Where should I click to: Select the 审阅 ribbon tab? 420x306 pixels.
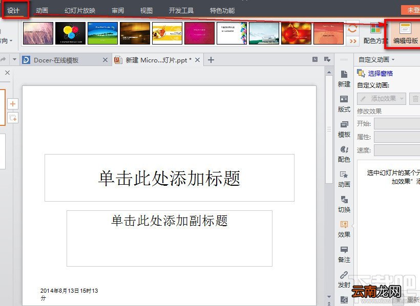[118, 10]
